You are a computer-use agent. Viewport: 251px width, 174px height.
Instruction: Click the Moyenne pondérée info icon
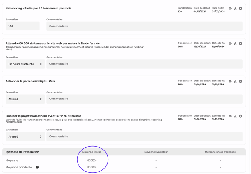coord(37,167)
